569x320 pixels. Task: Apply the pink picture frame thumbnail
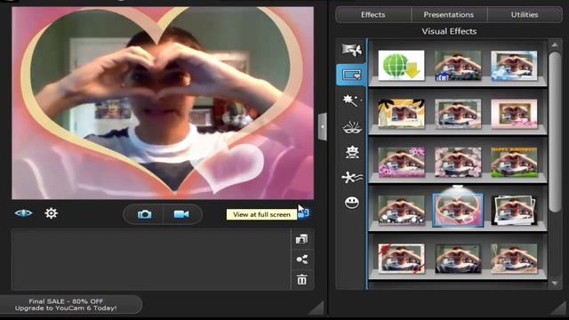point(514,114)
